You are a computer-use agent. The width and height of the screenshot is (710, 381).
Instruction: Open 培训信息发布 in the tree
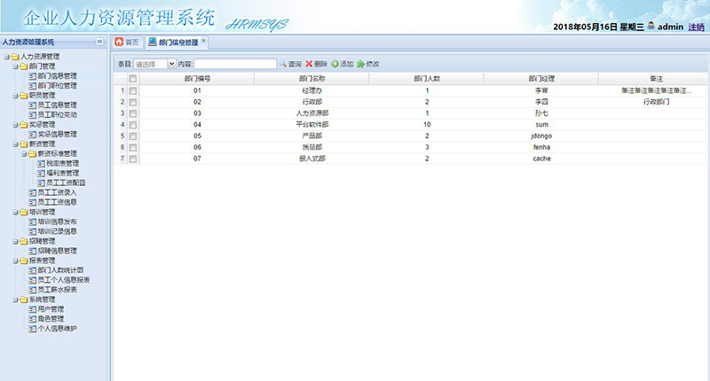(57, 222)
